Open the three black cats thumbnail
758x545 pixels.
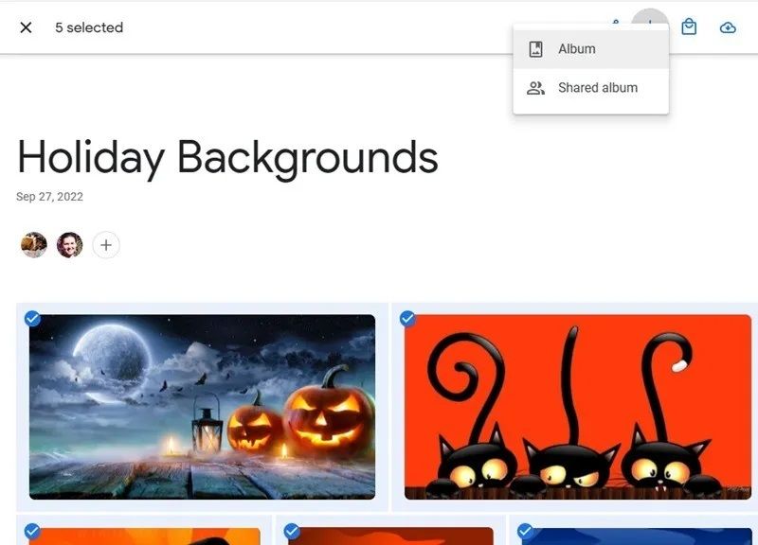click(578, 407)
